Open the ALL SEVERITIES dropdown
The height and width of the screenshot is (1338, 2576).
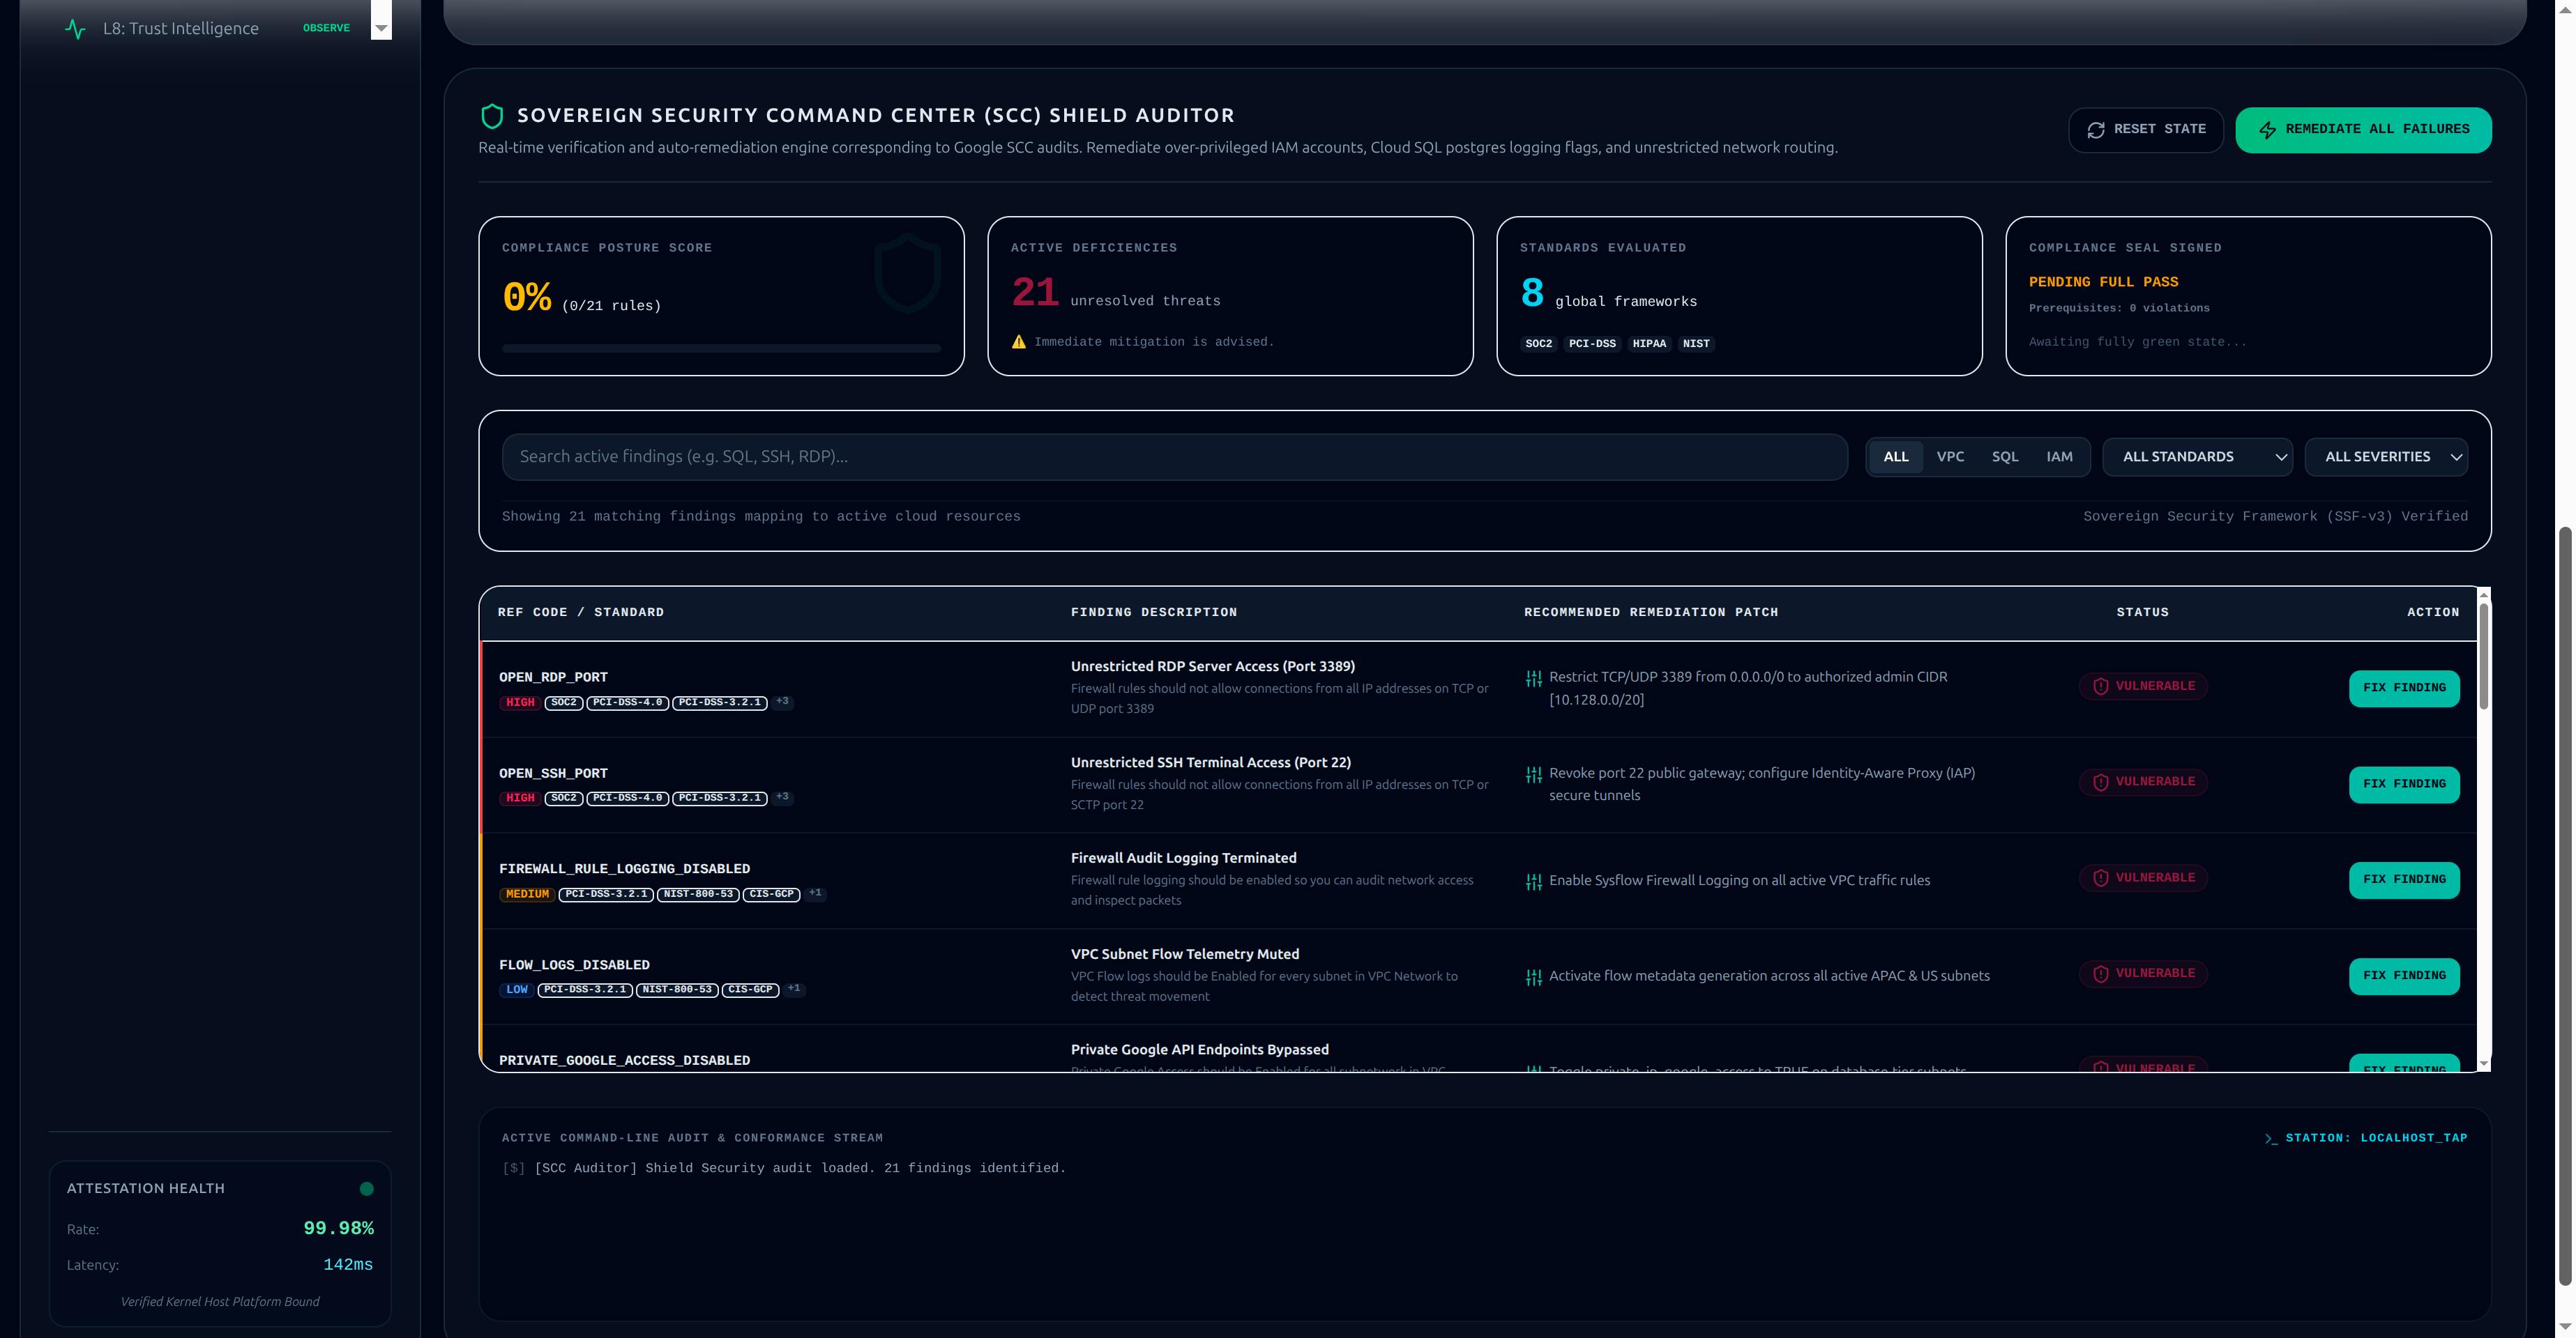pos(2385,456)
